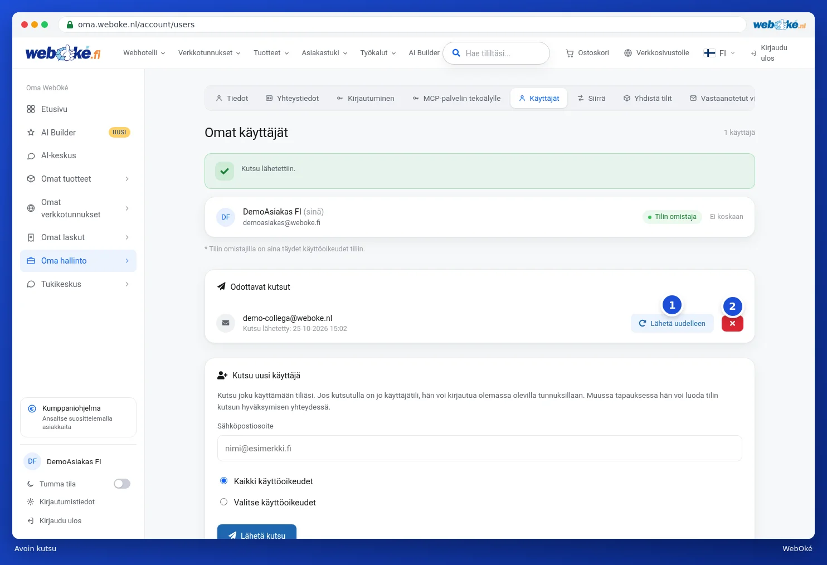Open the MCP-palvelin tekoälylle tab

(x=456, y=98)
